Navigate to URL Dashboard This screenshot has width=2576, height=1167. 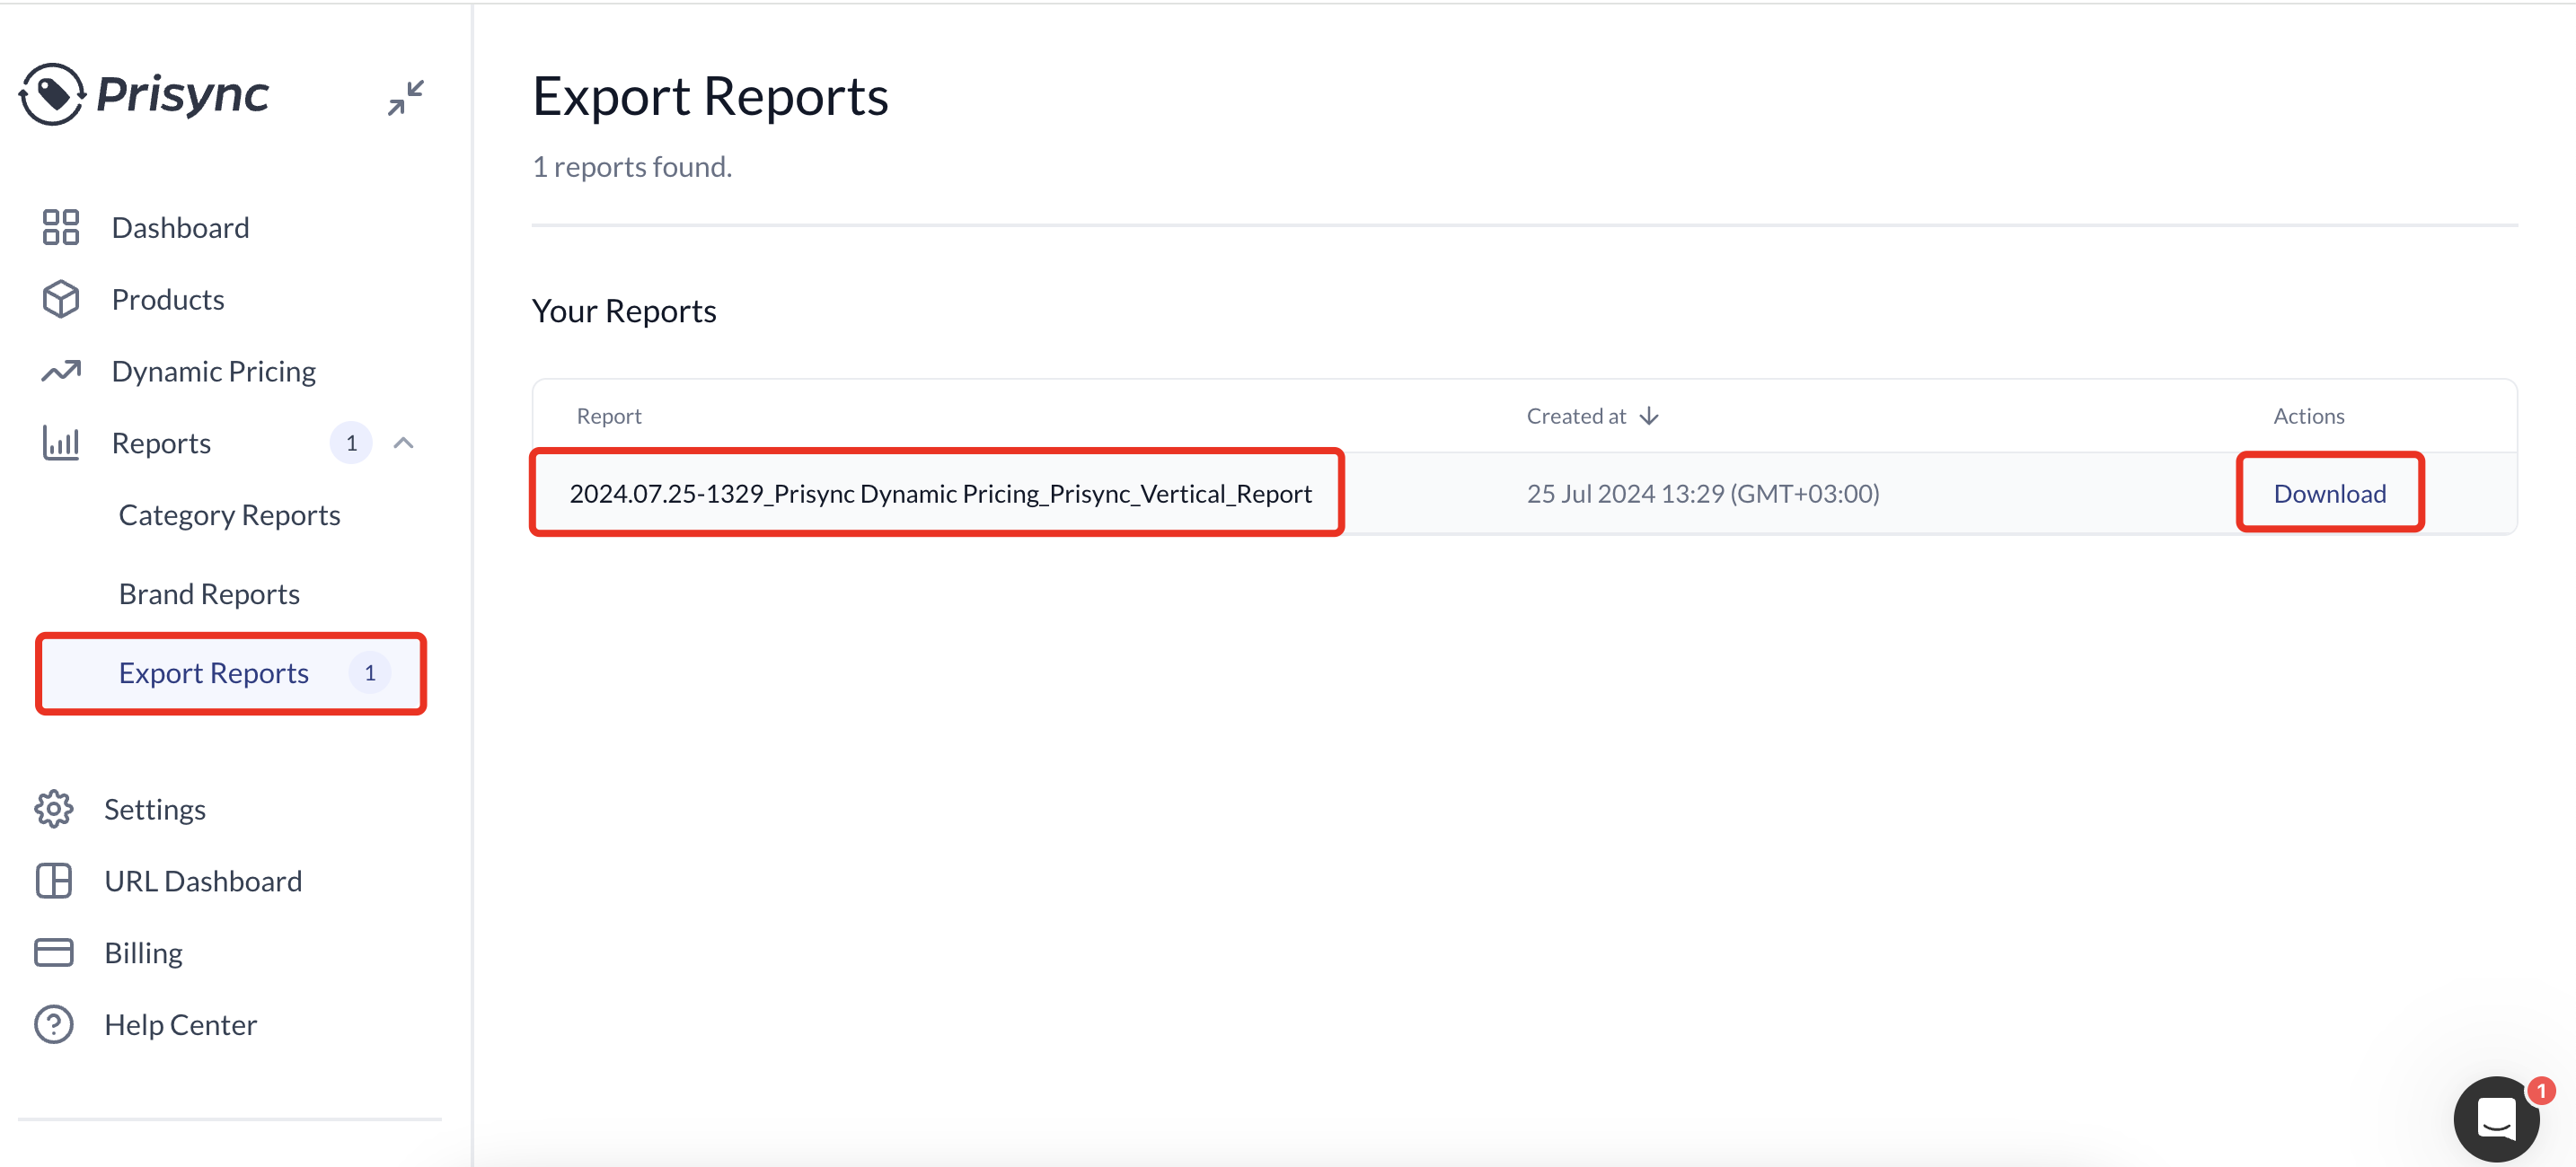pyautogui.click(x=203, y=881)
